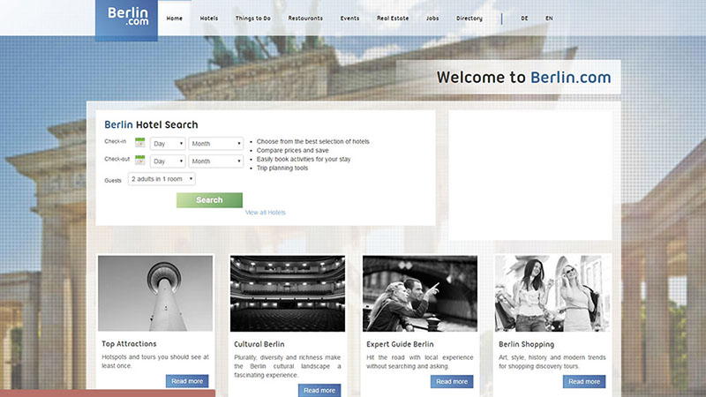Switch site language to EN
The width and height of the screenshot is (706, 397).
(549, 19)
